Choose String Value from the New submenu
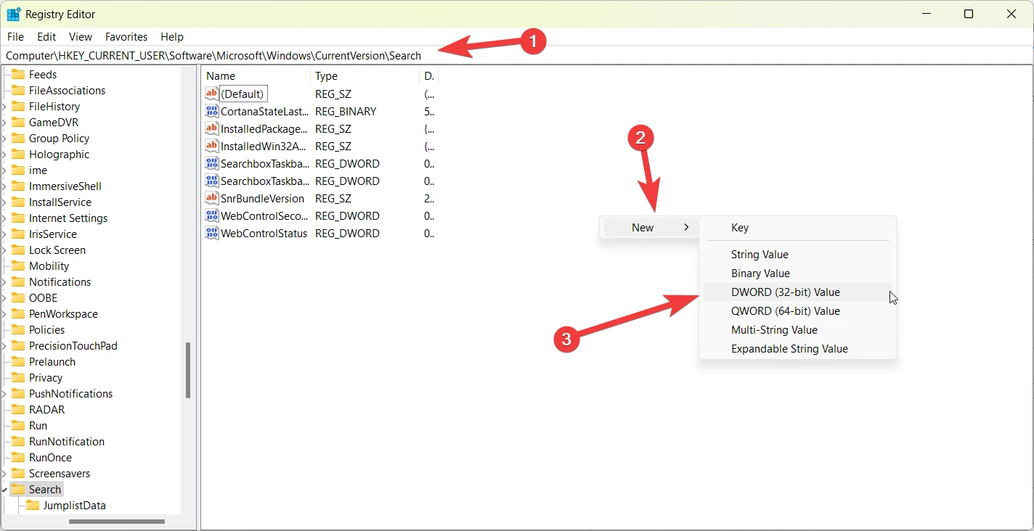 (797, 254)
